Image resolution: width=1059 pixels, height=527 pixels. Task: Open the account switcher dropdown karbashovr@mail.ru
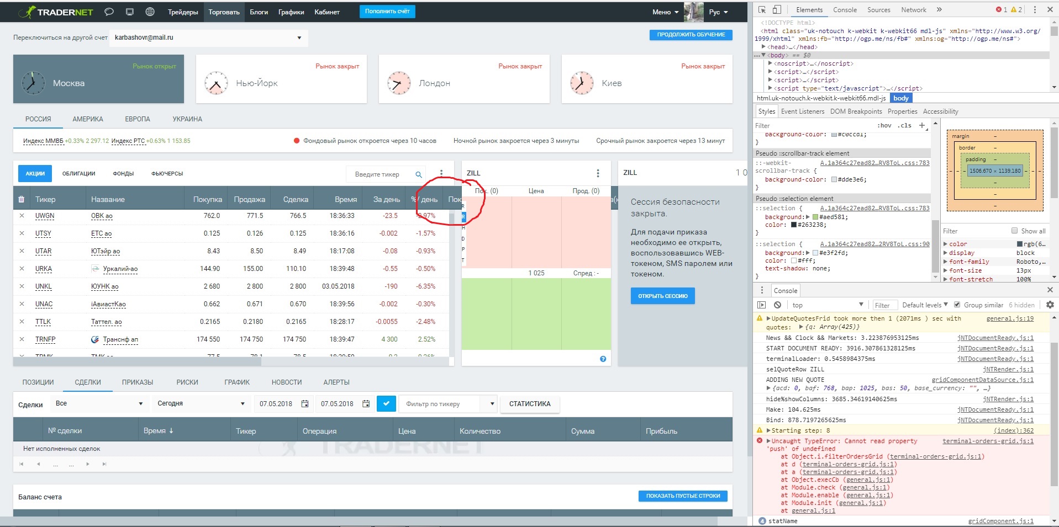click(x=208, y=38)
